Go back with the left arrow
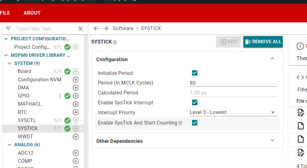The image size is (307, 168). [x=96, y=29]
